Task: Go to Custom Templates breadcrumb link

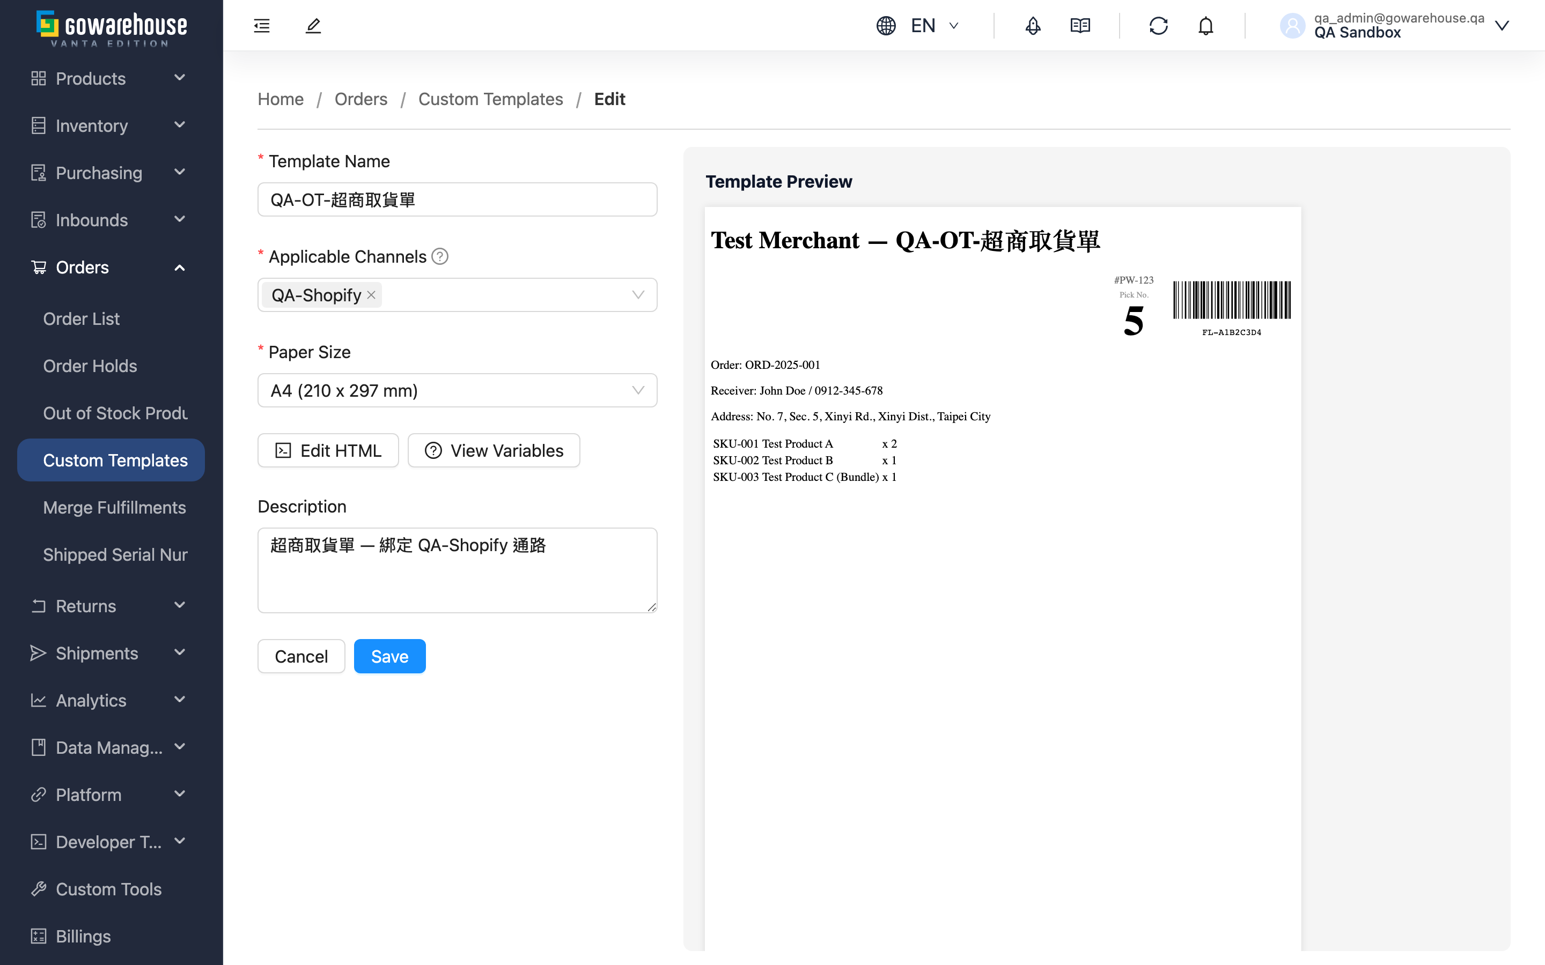Action: click(x=490, y=99)
